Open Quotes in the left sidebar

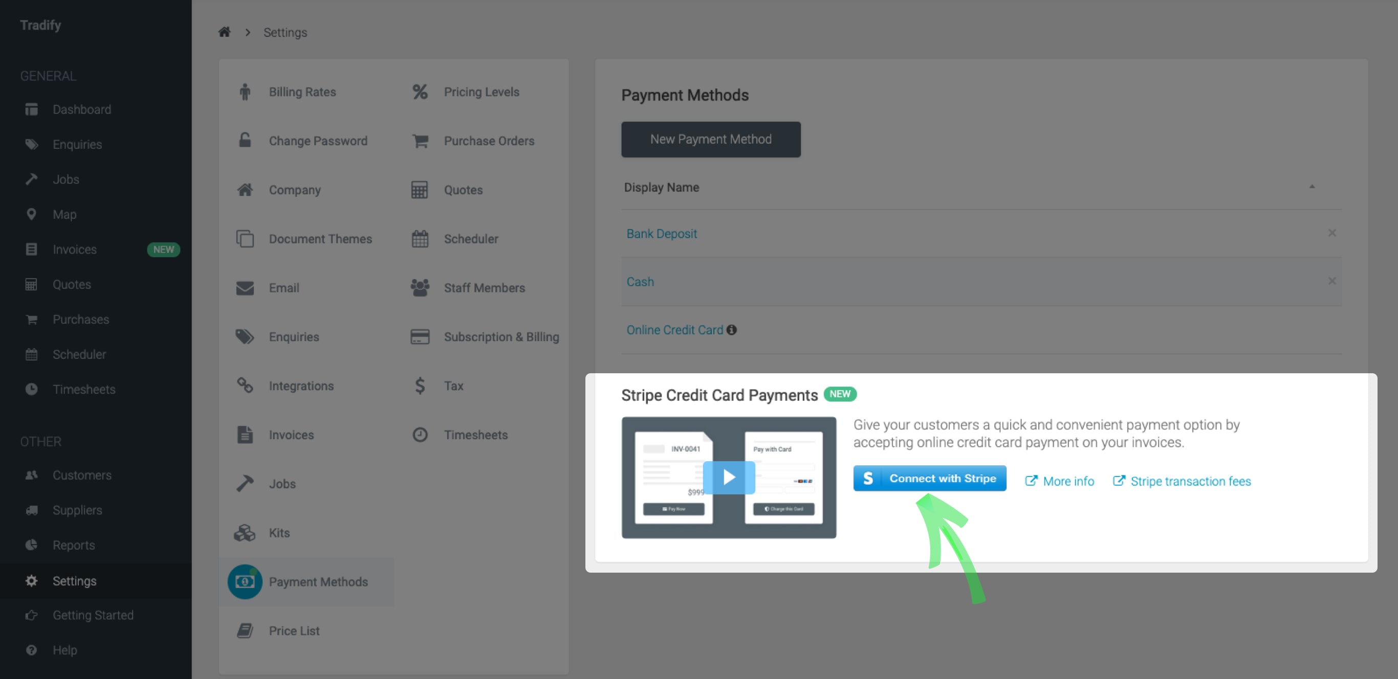click(72, 284)
